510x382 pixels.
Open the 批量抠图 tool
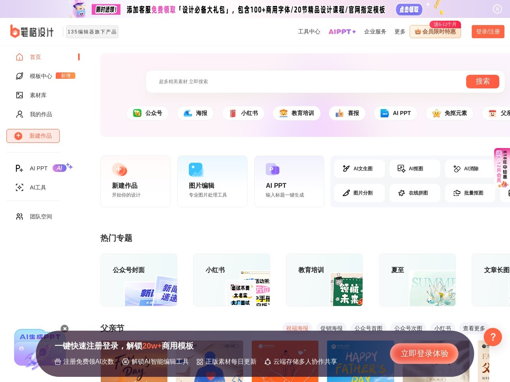pyautogui.click(x=470, y=193)
